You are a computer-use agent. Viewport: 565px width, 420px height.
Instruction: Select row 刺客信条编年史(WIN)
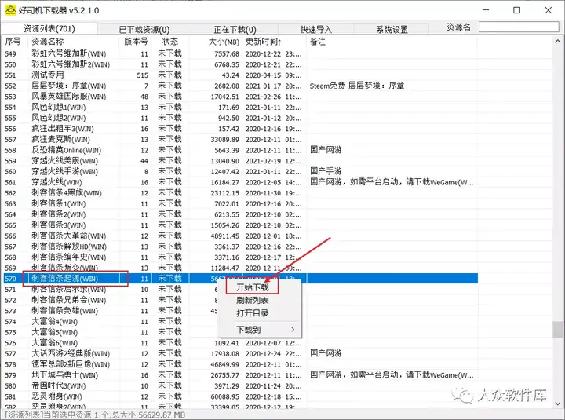coord(241,257)
